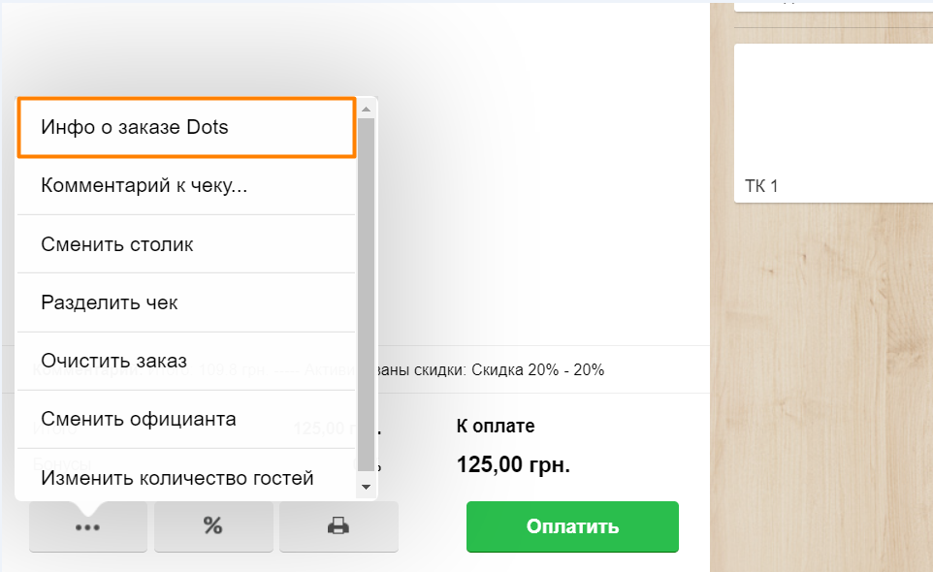This screenshot has width=933, height=572.
Task: Click the popup menu scrollbar thumb
Action: tap(367, 295)
